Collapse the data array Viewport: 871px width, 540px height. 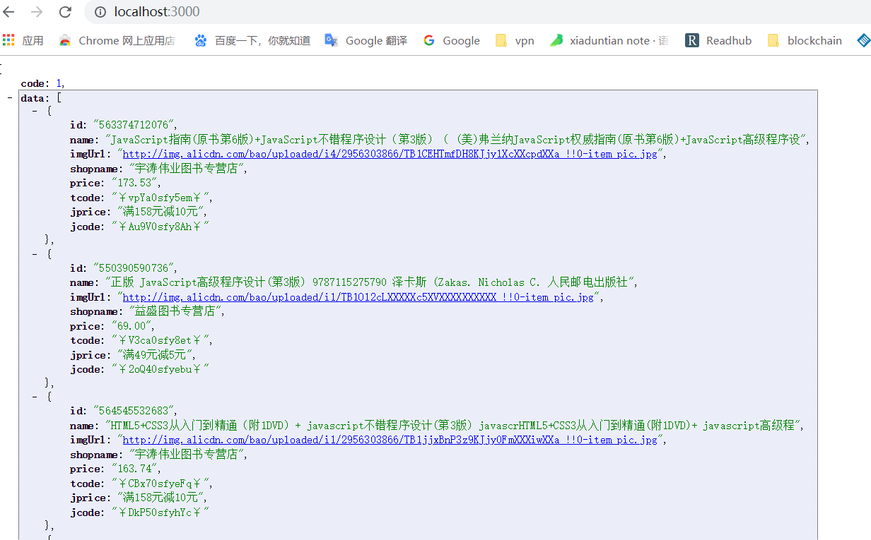coord(10,98)
